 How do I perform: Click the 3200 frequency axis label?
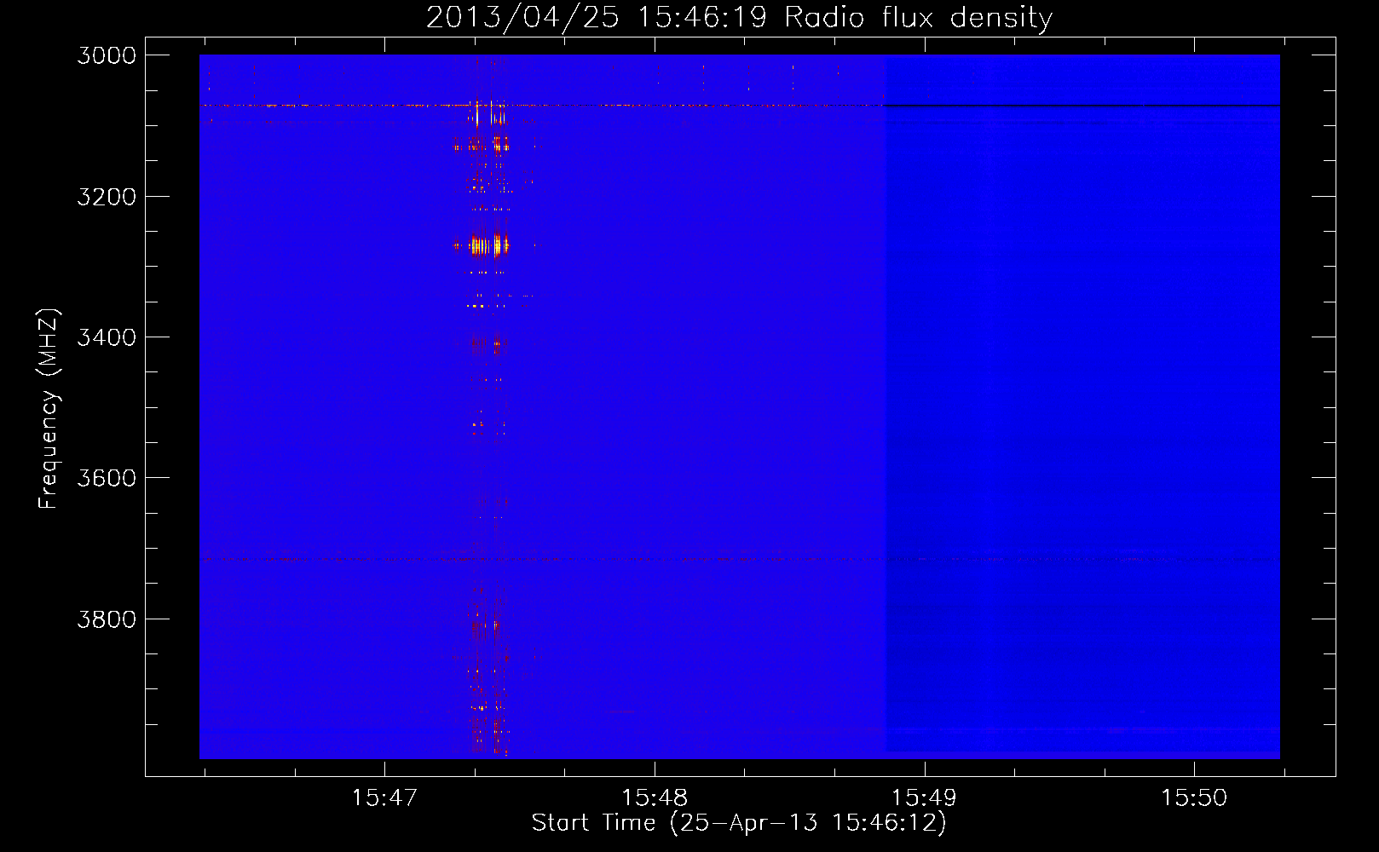[x=107, y=197]
